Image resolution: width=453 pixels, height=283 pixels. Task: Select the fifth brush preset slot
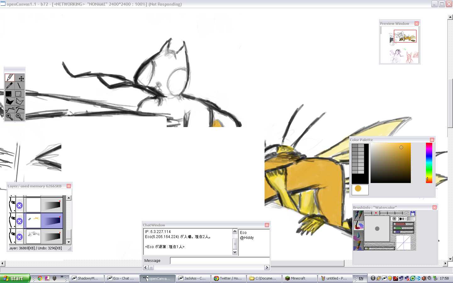pos(399,213)
